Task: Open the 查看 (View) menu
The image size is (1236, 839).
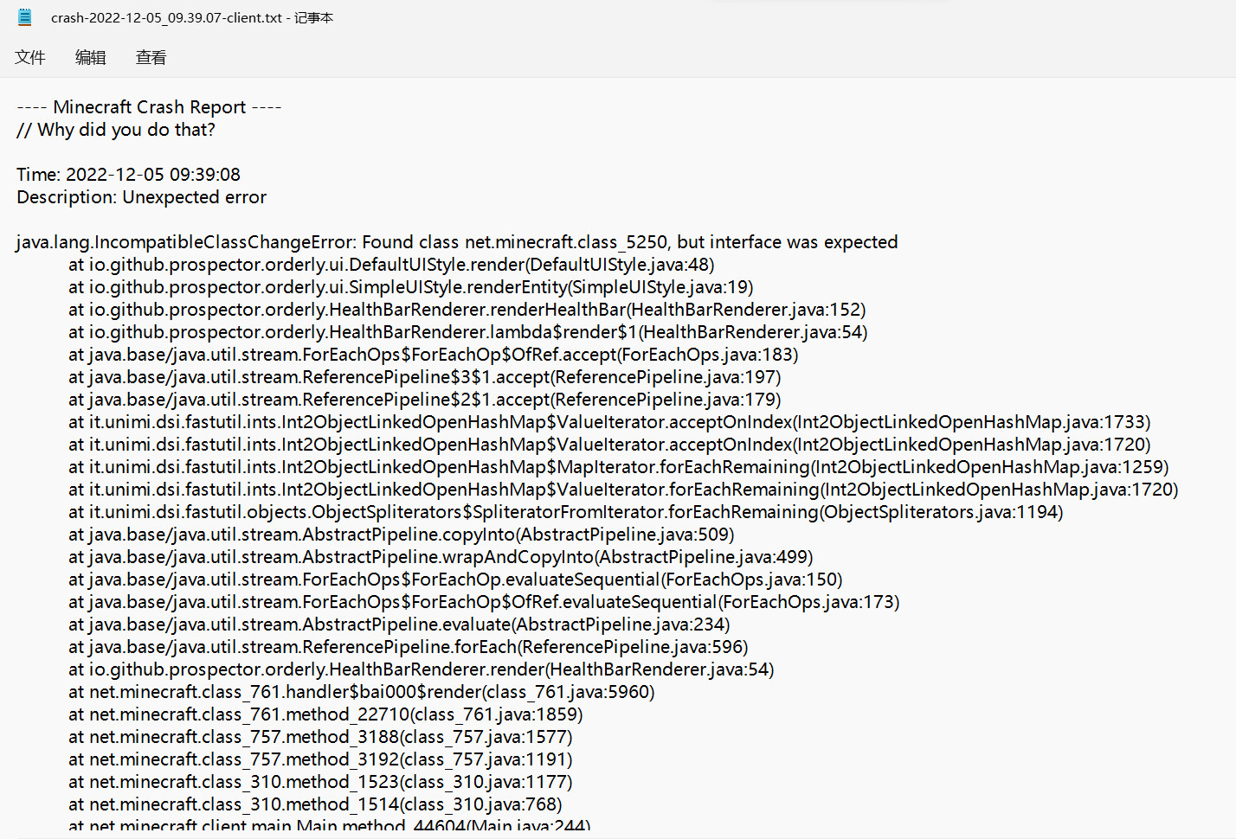Action: click(151, 57)
